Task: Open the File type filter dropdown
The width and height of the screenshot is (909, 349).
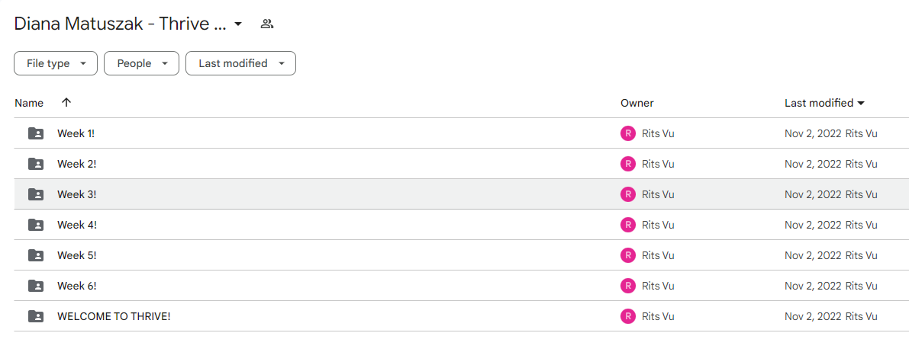Action: pos(56,64)
